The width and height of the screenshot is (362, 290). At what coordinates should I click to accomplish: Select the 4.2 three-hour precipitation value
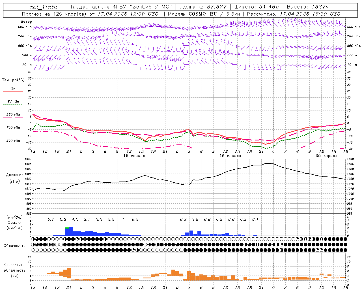(x=75, y=219)
